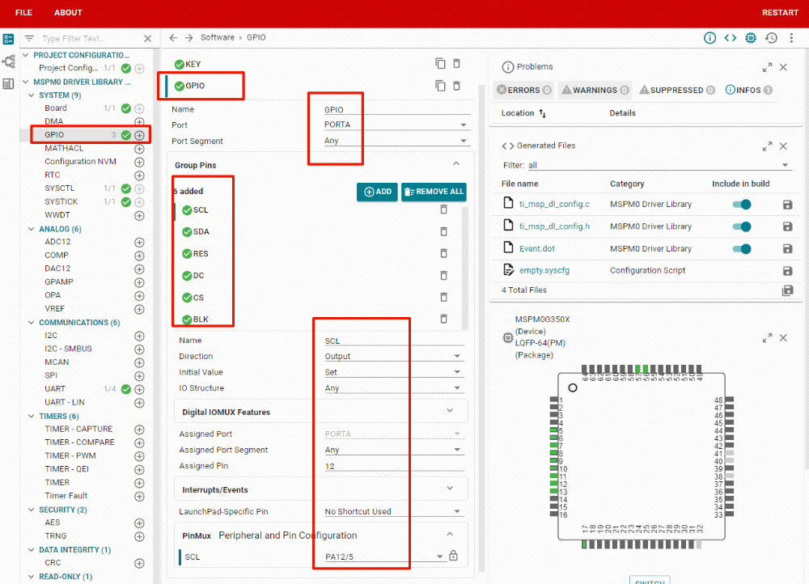Open the FILE menu
Image resolution: width=809 pixels, height=584 pixels.
[x=23, y=12]
